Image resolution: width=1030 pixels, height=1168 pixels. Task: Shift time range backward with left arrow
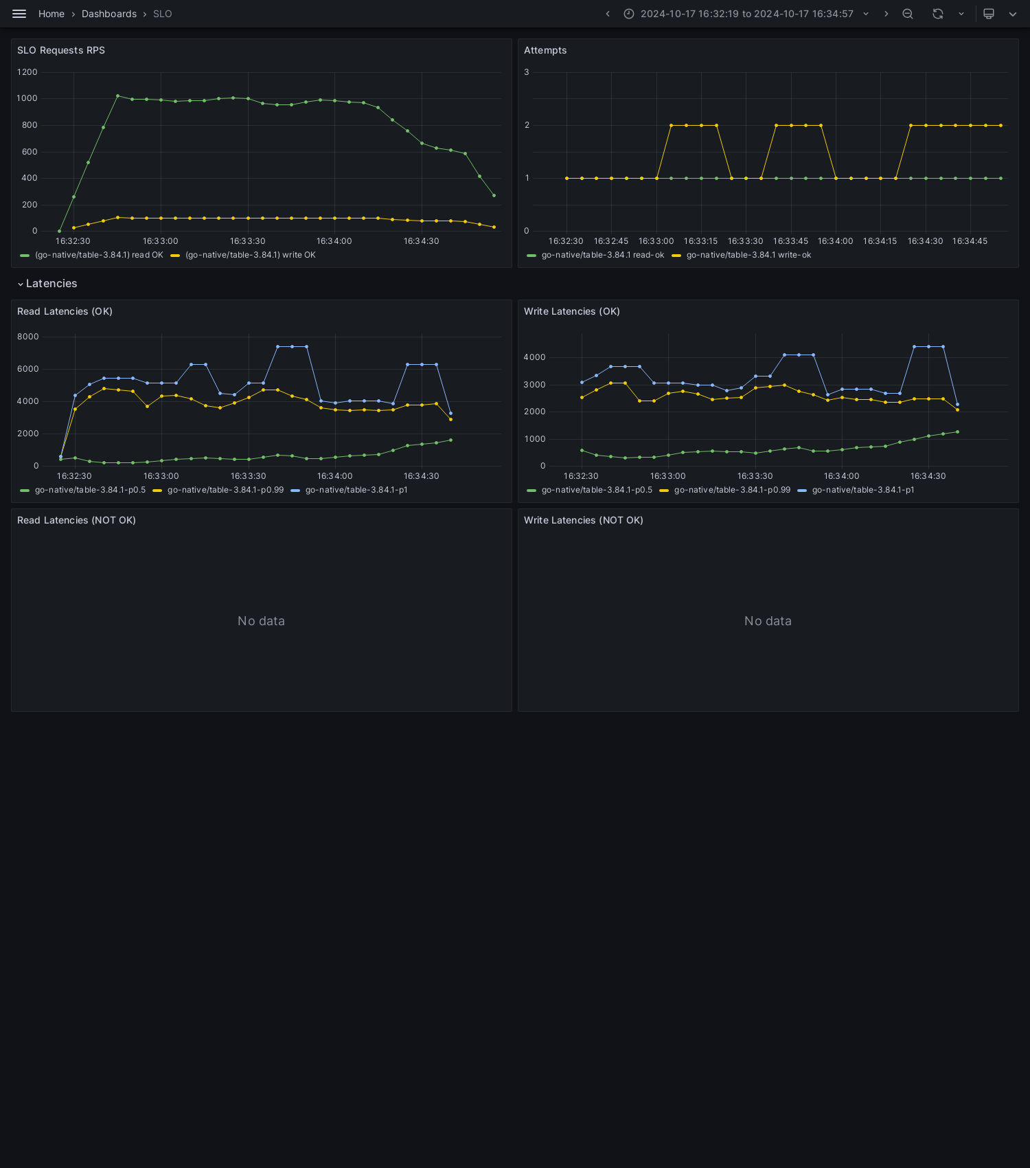click(608, 14)
